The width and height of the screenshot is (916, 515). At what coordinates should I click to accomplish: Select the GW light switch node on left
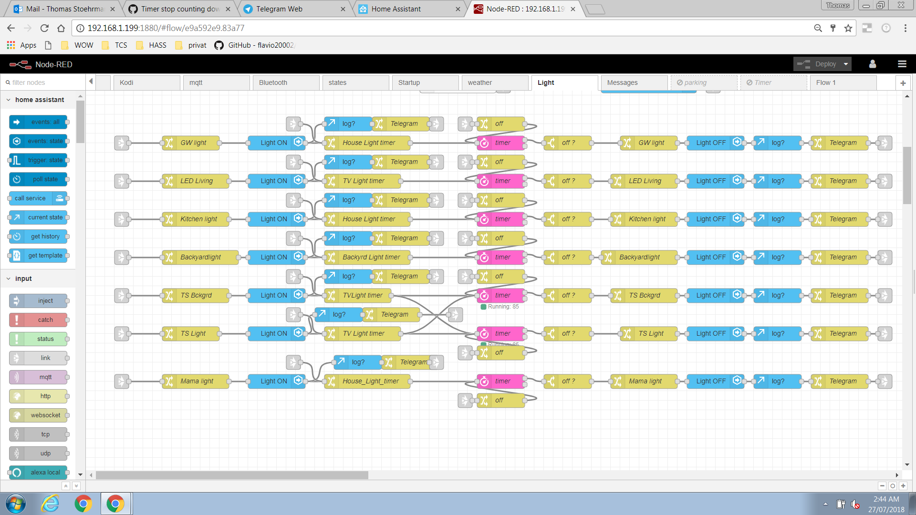191,143
